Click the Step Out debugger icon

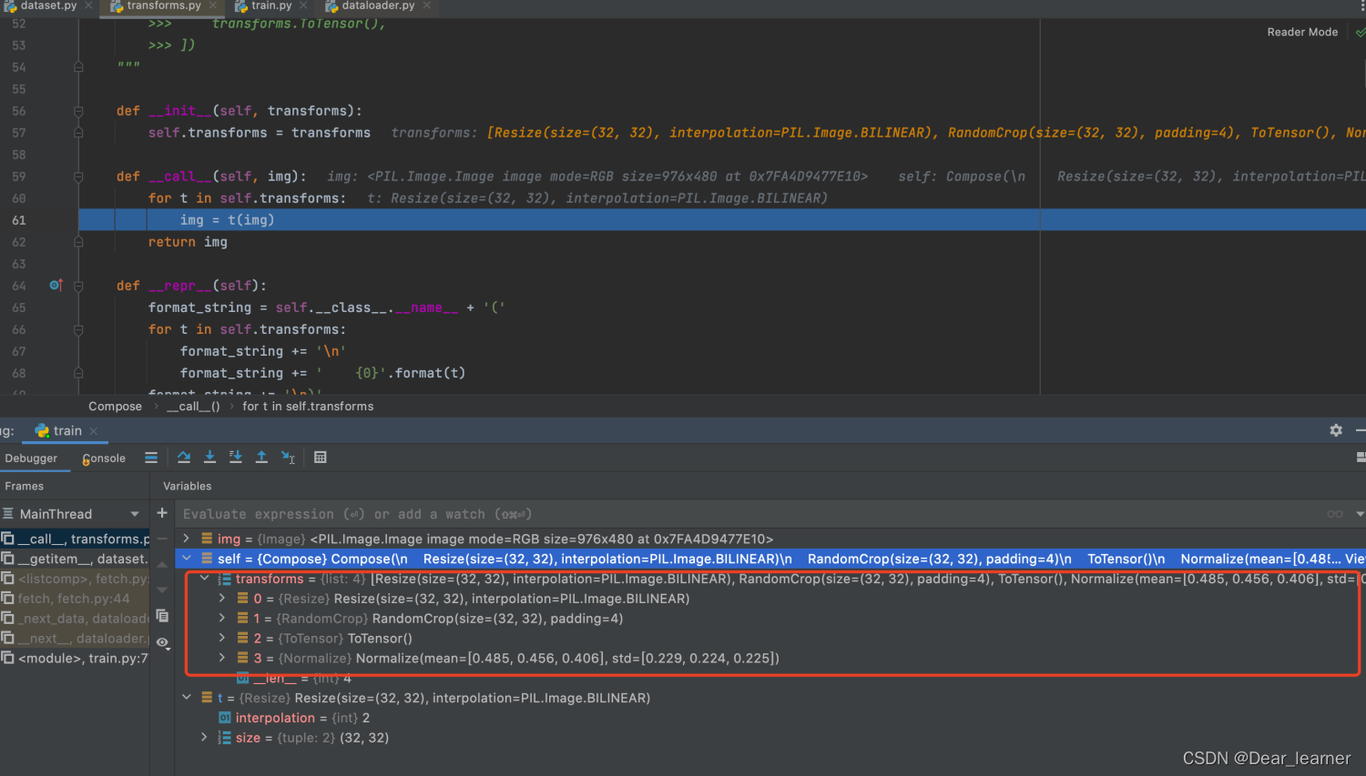pyautogui.click(x=261, y=458)
